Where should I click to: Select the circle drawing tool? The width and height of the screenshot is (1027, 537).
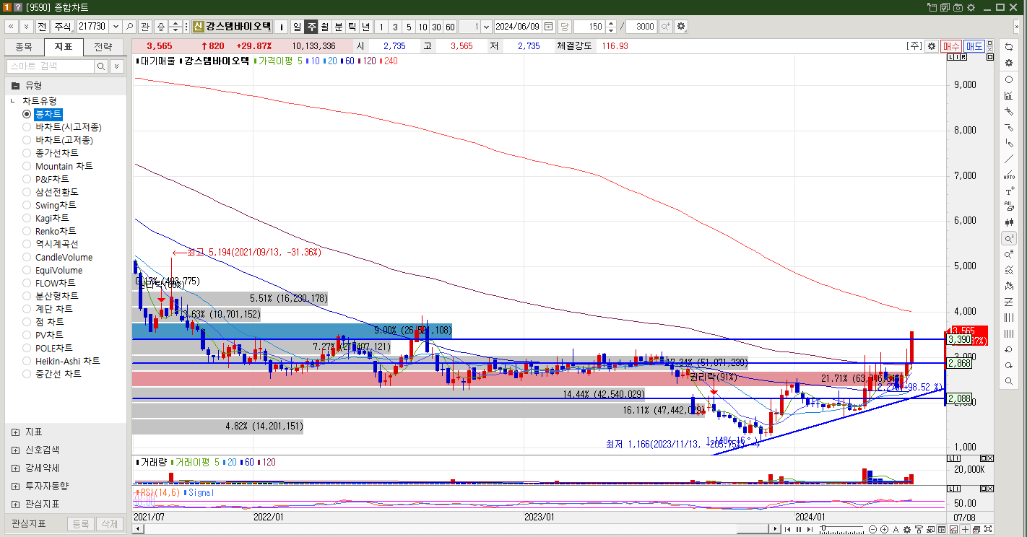1009,79
